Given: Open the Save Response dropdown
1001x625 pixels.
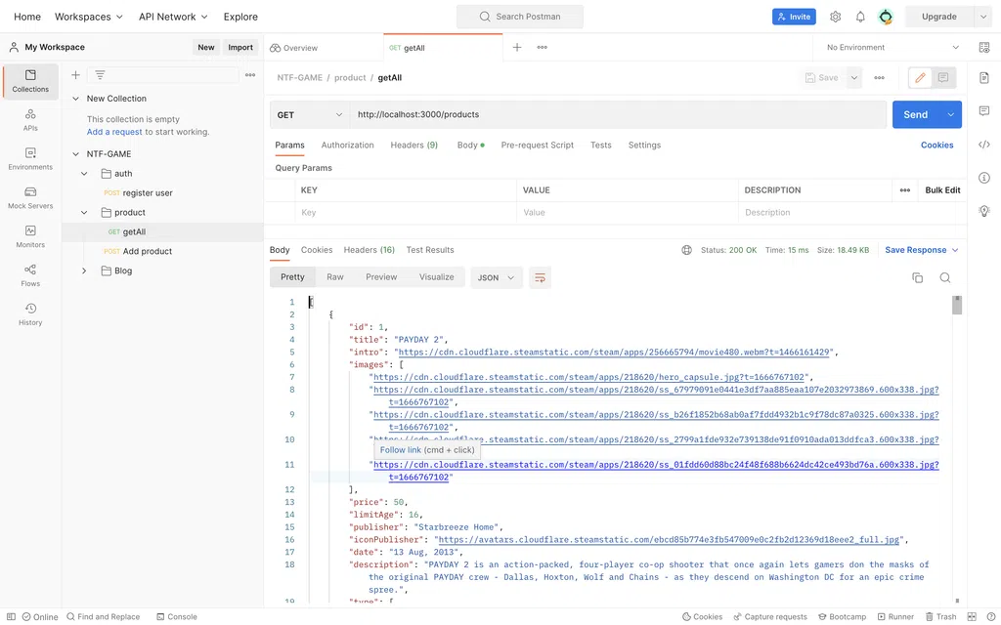Looking at the screenshot, I should tap(922, 250).
